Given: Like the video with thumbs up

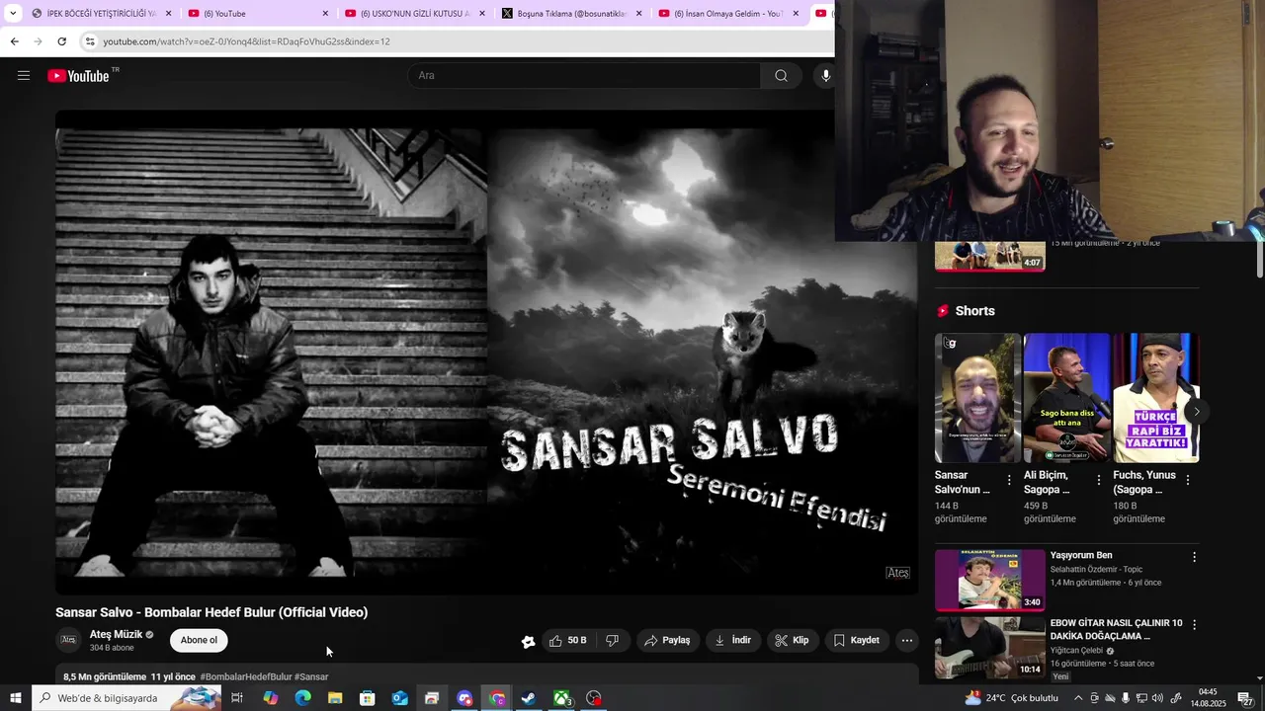Looking at the screenshot, I should pyautogui.click(x=568, y=640).
